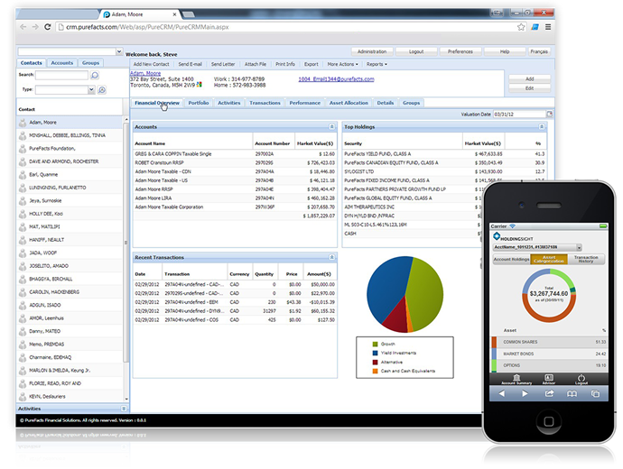Image resolution: width=623 pixels, height=469 pixels.
Task: Open the Valuation Date calendar icon
Action: pyautogui.click(x=550, y=114)
